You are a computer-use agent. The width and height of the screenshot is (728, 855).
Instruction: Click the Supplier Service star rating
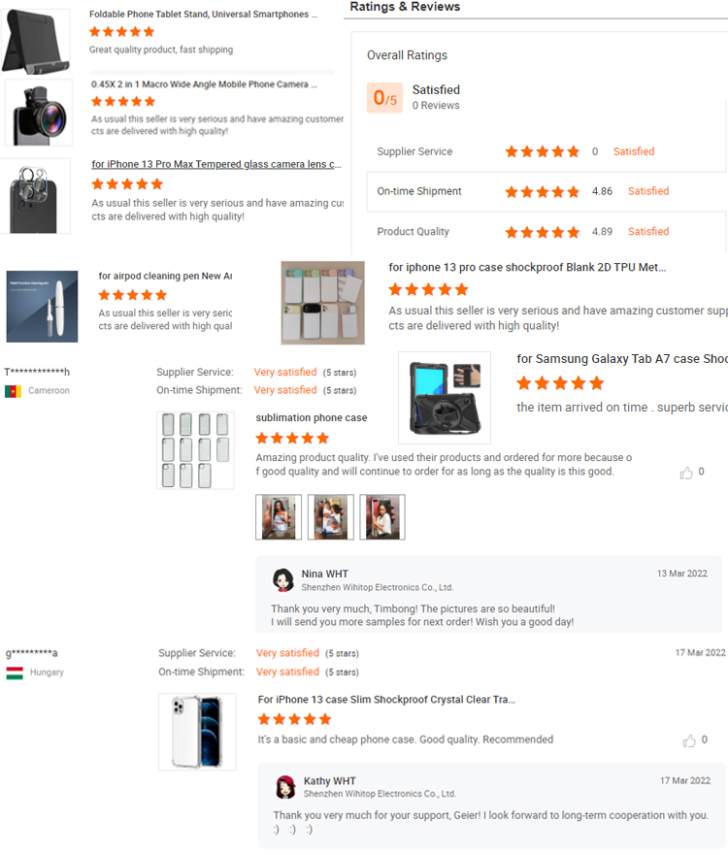pyautogui.click(x=542, y=151)
